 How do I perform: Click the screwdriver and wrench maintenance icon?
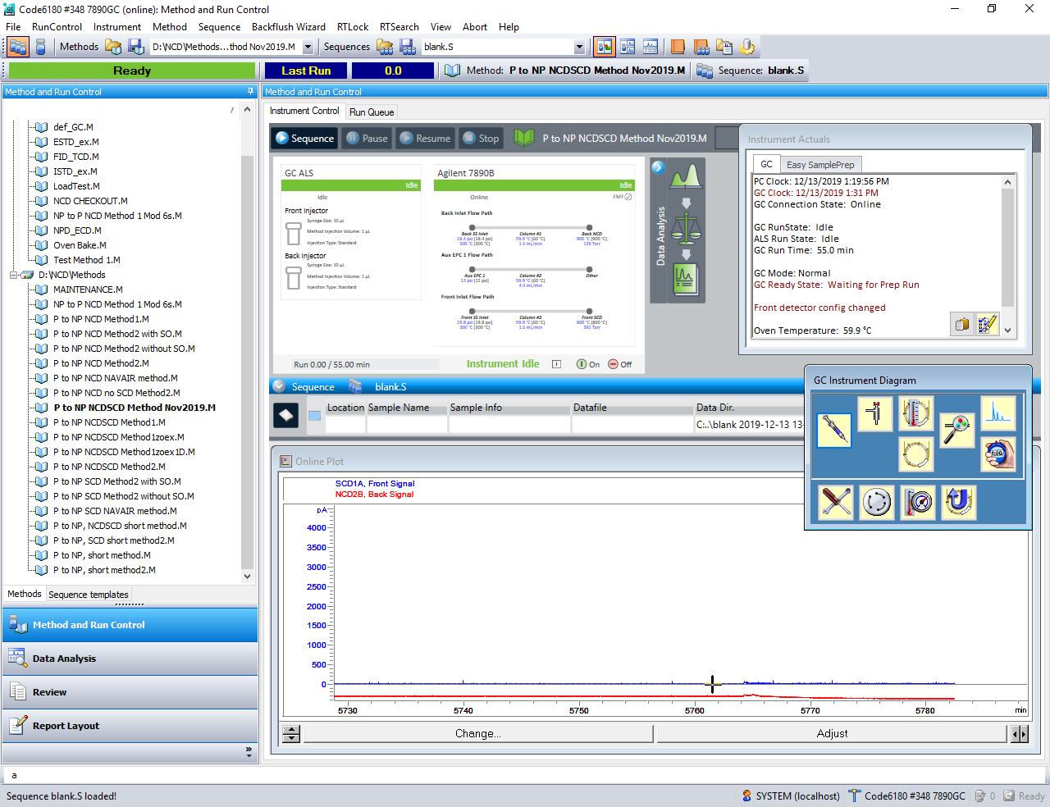[x=836, y=502]
